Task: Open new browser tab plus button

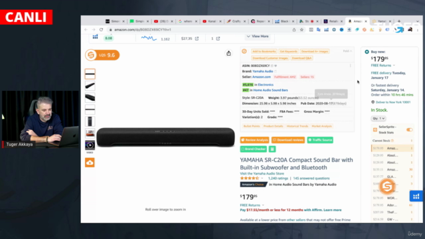Action: point(399,21)
